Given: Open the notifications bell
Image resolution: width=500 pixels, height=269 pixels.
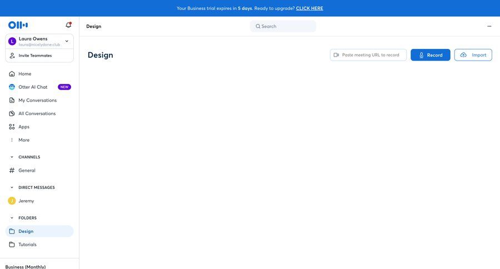Looking at the screenshot, I should click(68, 25).
